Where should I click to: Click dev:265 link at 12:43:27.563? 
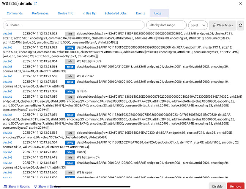click(8, 76)
